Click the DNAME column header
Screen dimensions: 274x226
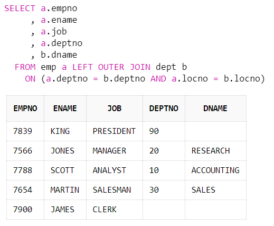tap(215, 109)
